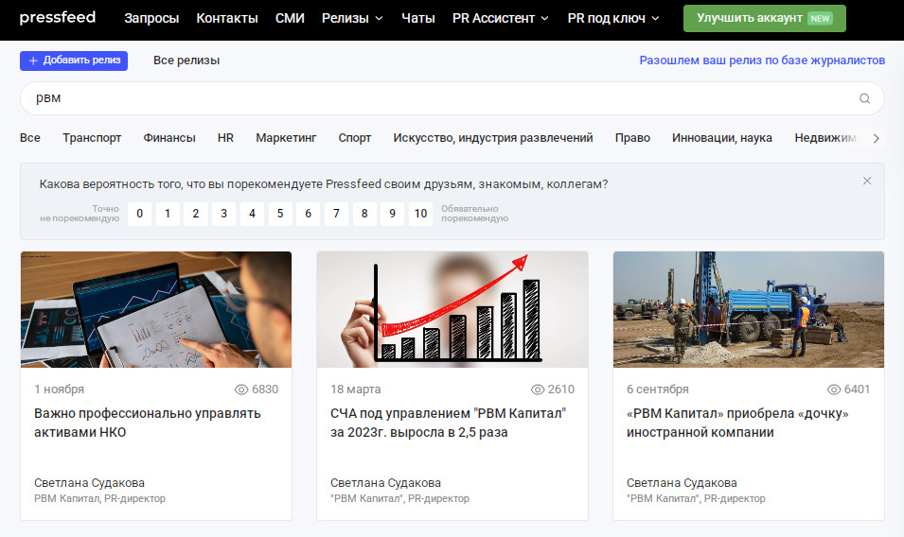Select the Инновации, наука category tab

[x=722, y=138]
